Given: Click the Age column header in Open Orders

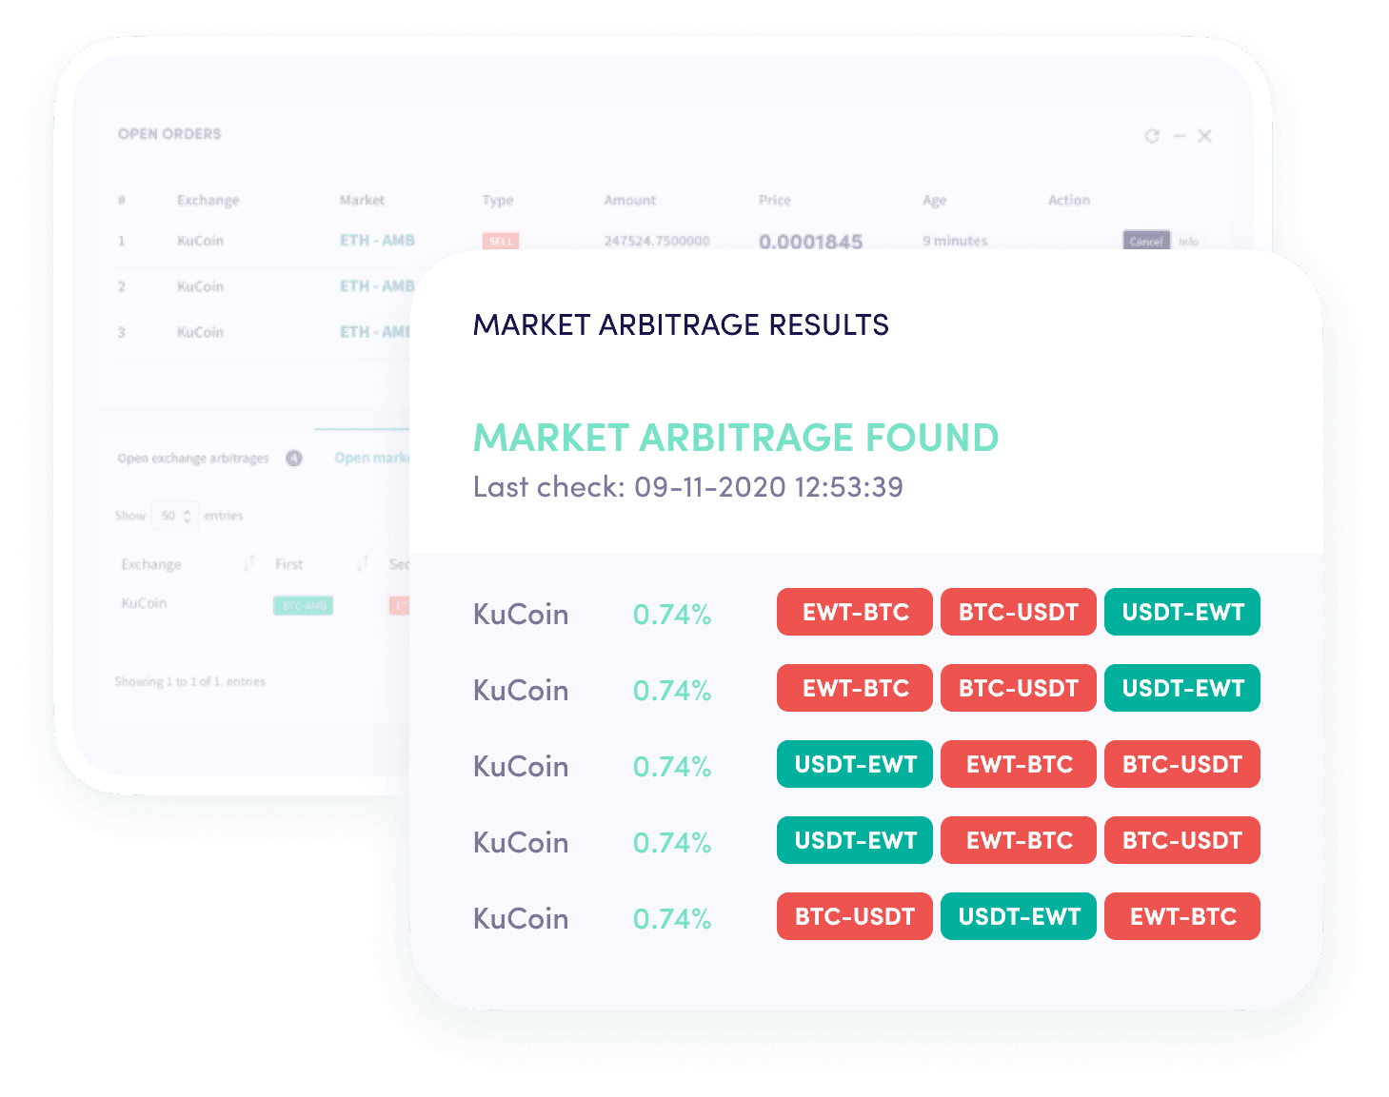Looking at the screenshot, I should pos(934,200).
